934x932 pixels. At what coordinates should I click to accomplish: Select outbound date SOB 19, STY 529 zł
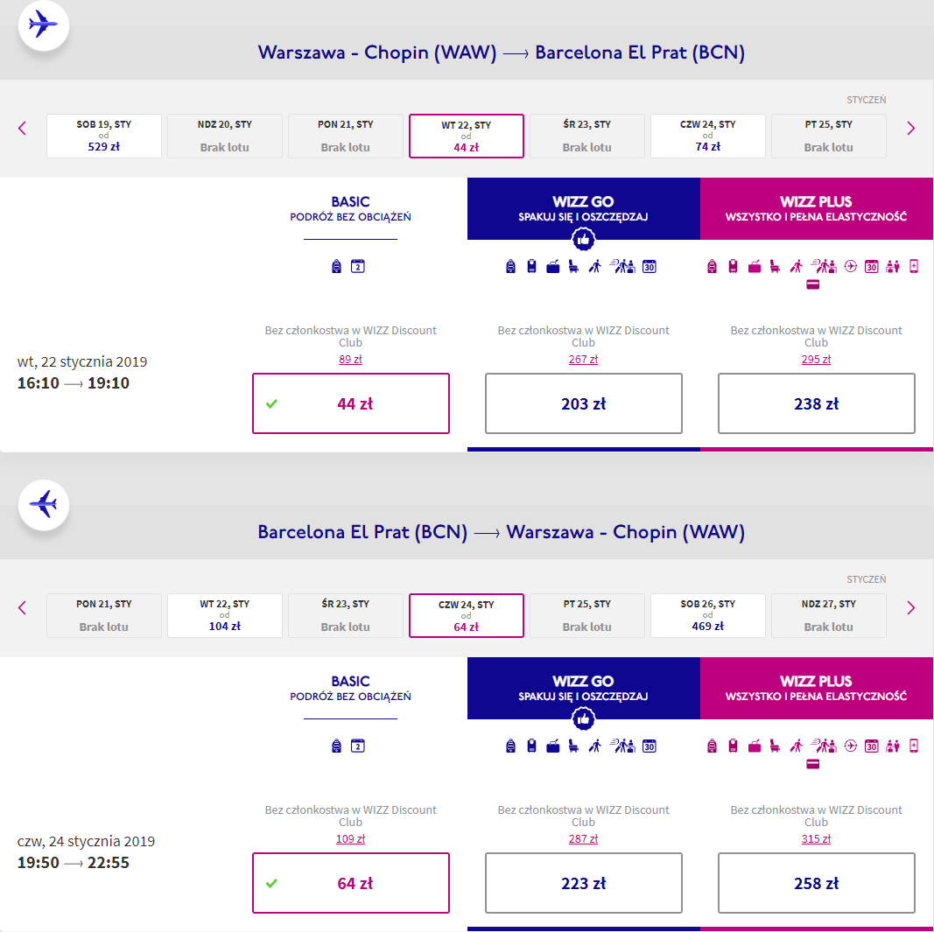click(103, 136)
